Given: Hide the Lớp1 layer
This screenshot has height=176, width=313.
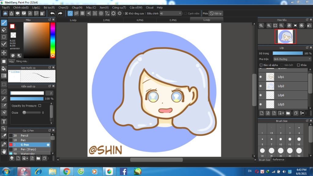Looking at the screenshot, I should pos(260,77).
